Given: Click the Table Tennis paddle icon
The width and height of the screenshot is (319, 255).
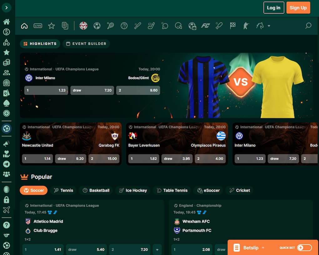Looking at the screenshot, I should click(x=164, y=26).
